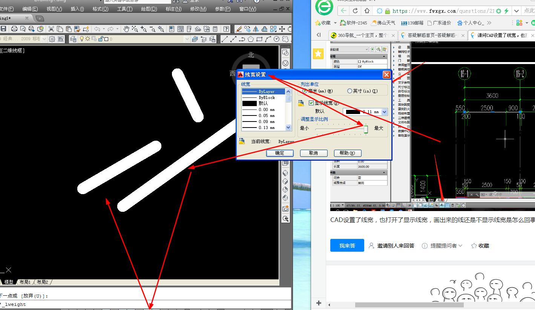Screen dimensions: 535x310
Task: Click the black 默认 lineweight swatch in list
Action: [249, 103]
